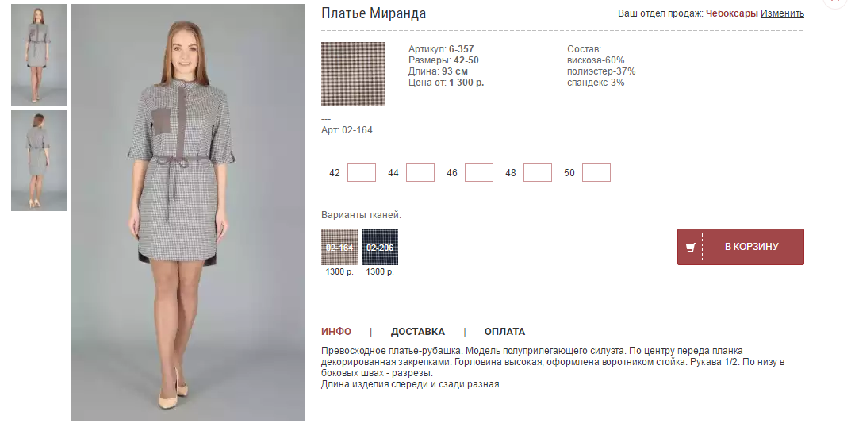Image resolution: width=855 pixels, height=427 pixels.
Task: Click the cart icon on В КОРЗИНУ button
Action: click(x=690, y=248)
